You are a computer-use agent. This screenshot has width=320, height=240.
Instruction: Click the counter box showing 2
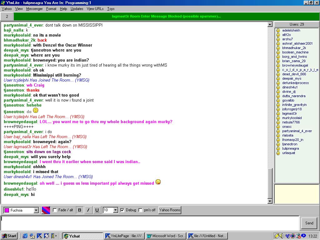pos(7,16)
